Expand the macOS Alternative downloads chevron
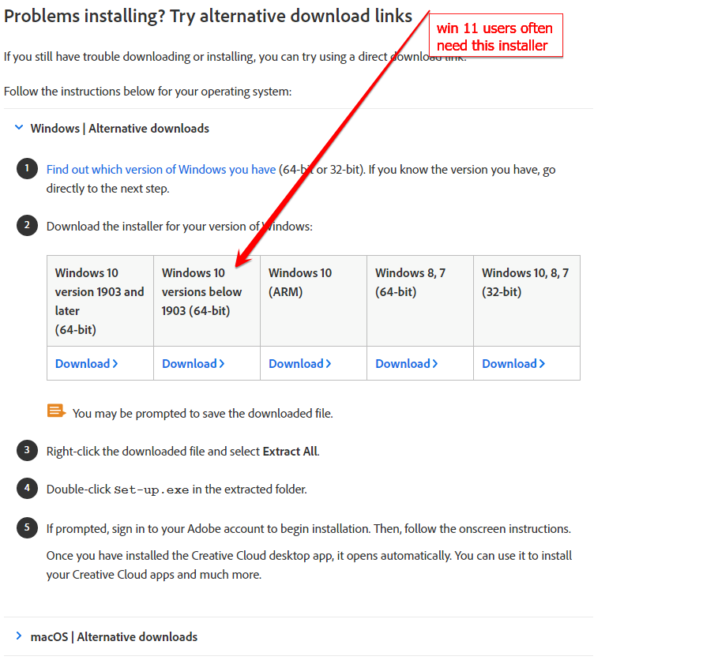 point(19,636)
